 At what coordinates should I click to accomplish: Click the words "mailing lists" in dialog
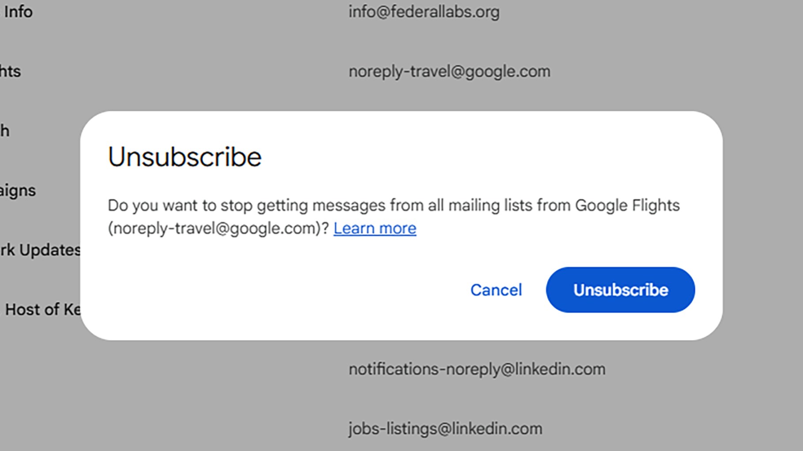tap(490, 205)
